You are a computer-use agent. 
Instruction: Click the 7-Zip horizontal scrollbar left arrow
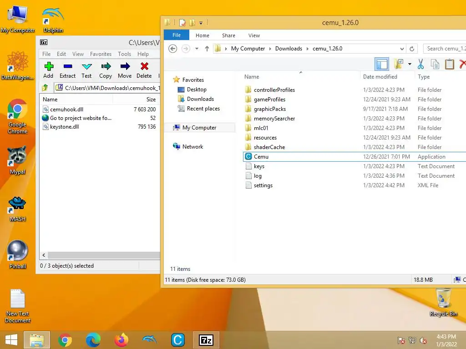[x=44, y=255]
